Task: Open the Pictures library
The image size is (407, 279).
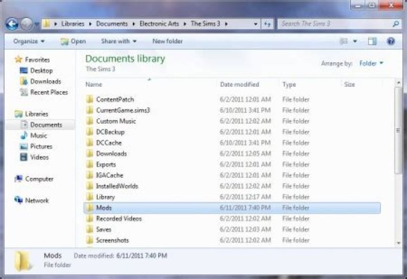Action: [x=41, y=146]
